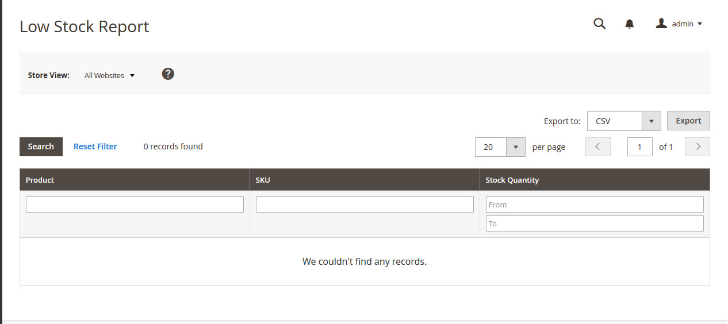728x324 pixels.
Task: Open the global search magnifier icon
Action: [599, 24]
